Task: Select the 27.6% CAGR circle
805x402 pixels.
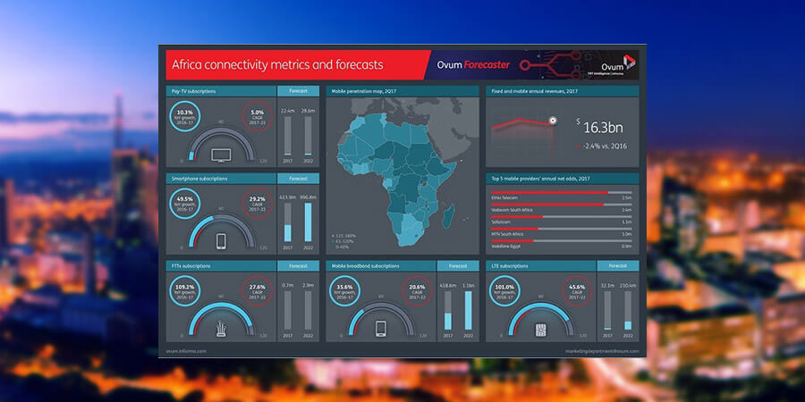Action: [x=258, y=290]
